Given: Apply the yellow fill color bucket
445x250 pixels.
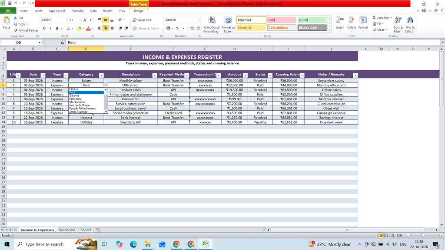Looking at the screenshot, I should 80,28.
